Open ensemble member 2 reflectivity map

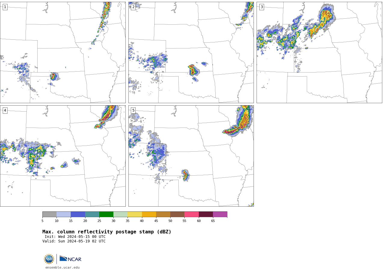[191, 52]
